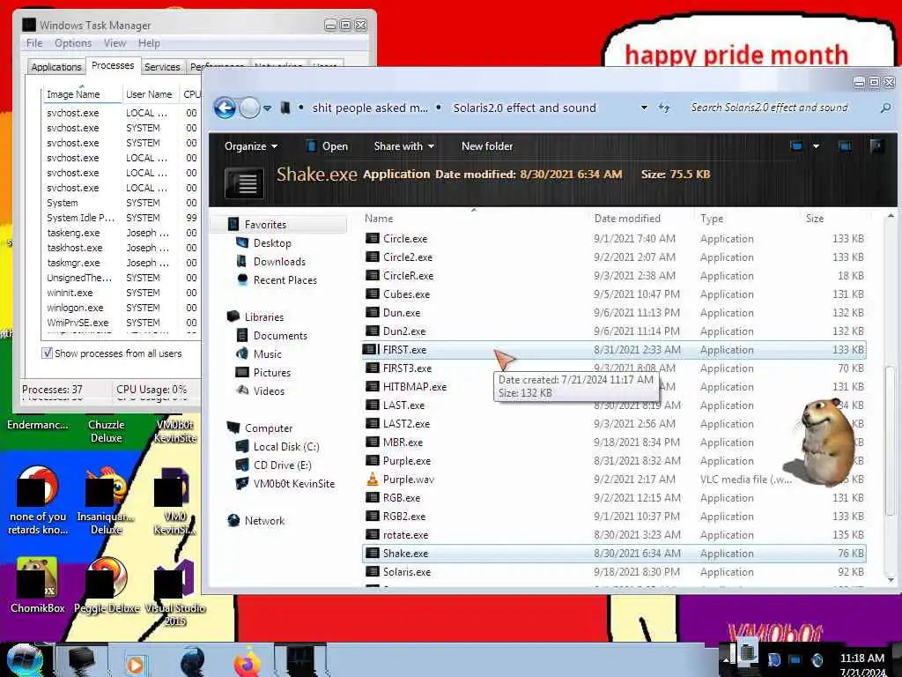
Task: Select the winlogon.exe process row
Action: click(x=122, y=308)
